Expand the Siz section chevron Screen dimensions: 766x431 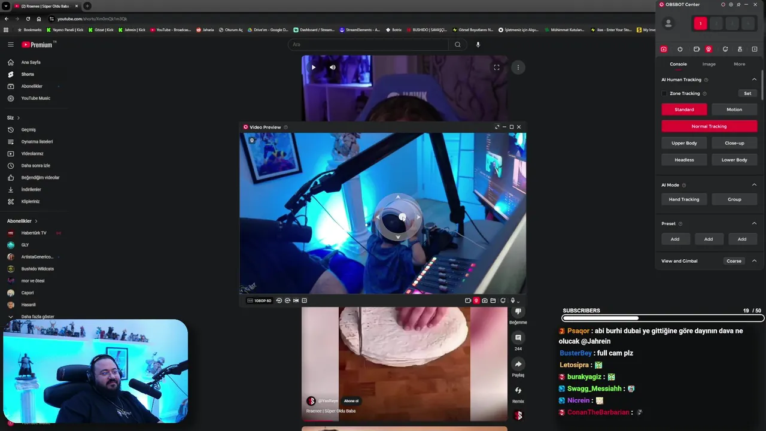click(x=19, y=118)
